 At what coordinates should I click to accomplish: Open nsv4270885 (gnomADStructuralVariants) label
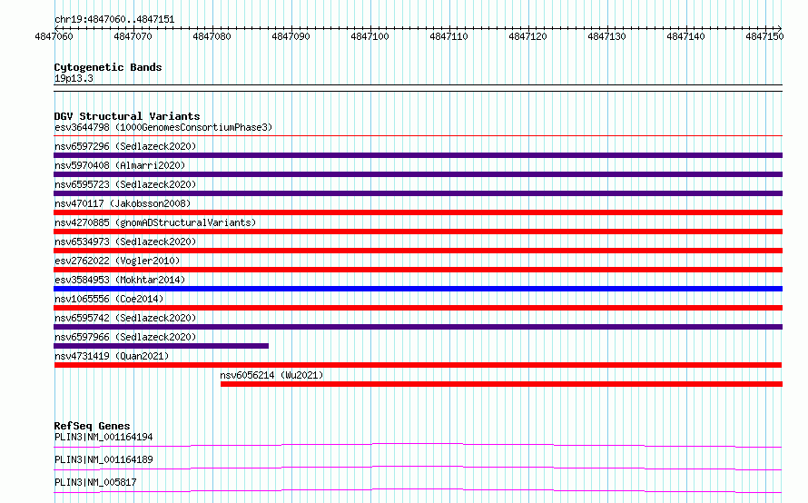click(x=155, y=222)
